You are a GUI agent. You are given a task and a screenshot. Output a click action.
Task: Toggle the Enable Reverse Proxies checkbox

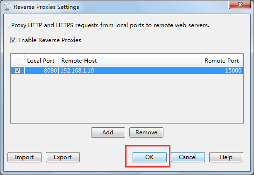click(13, 40)
